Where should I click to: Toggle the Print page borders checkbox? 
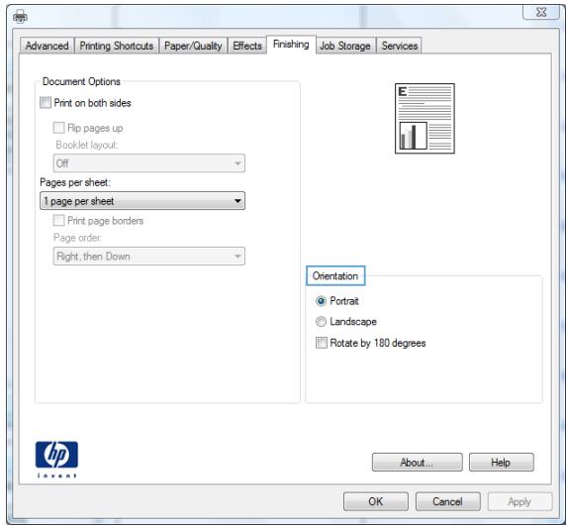tap(59, 221)
